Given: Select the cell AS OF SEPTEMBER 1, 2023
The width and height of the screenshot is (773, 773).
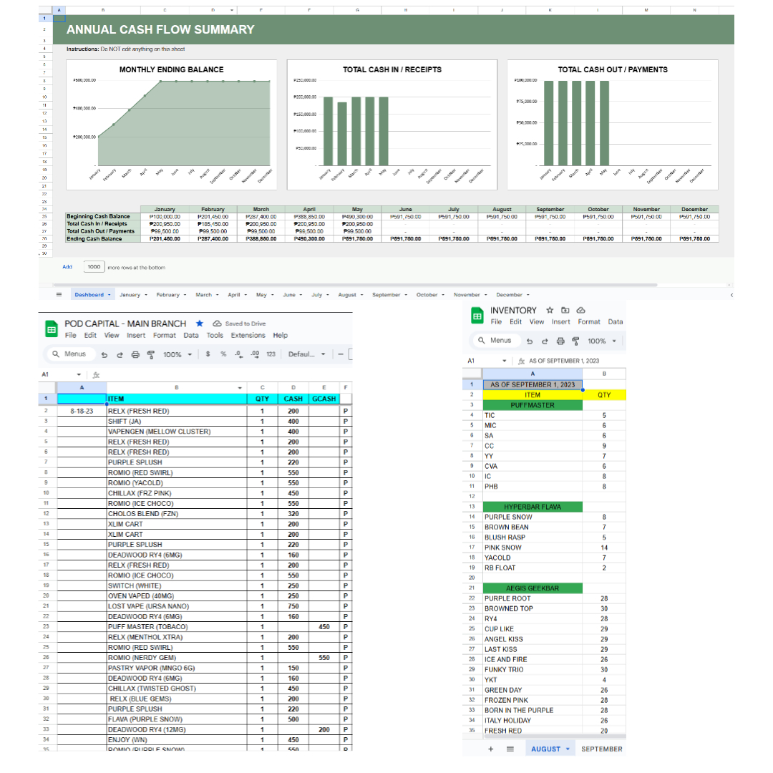Looking at the screenshot, I should click(x=533, y=384).
